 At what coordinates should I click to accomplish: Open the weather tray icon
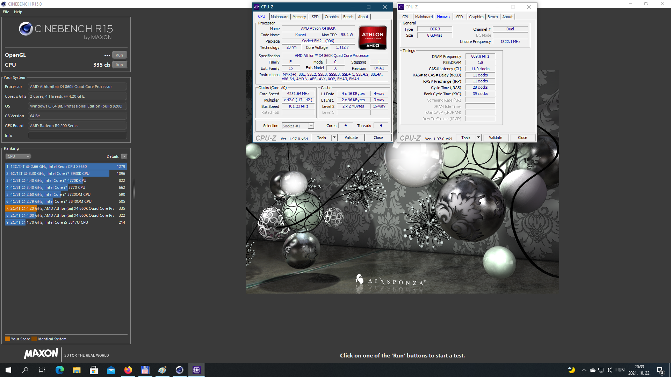(x=571, y=370)
